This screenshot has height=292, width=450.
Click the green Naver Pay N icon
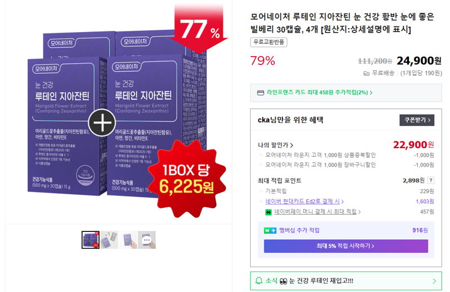pyautogui.click(x=268, y=212)
